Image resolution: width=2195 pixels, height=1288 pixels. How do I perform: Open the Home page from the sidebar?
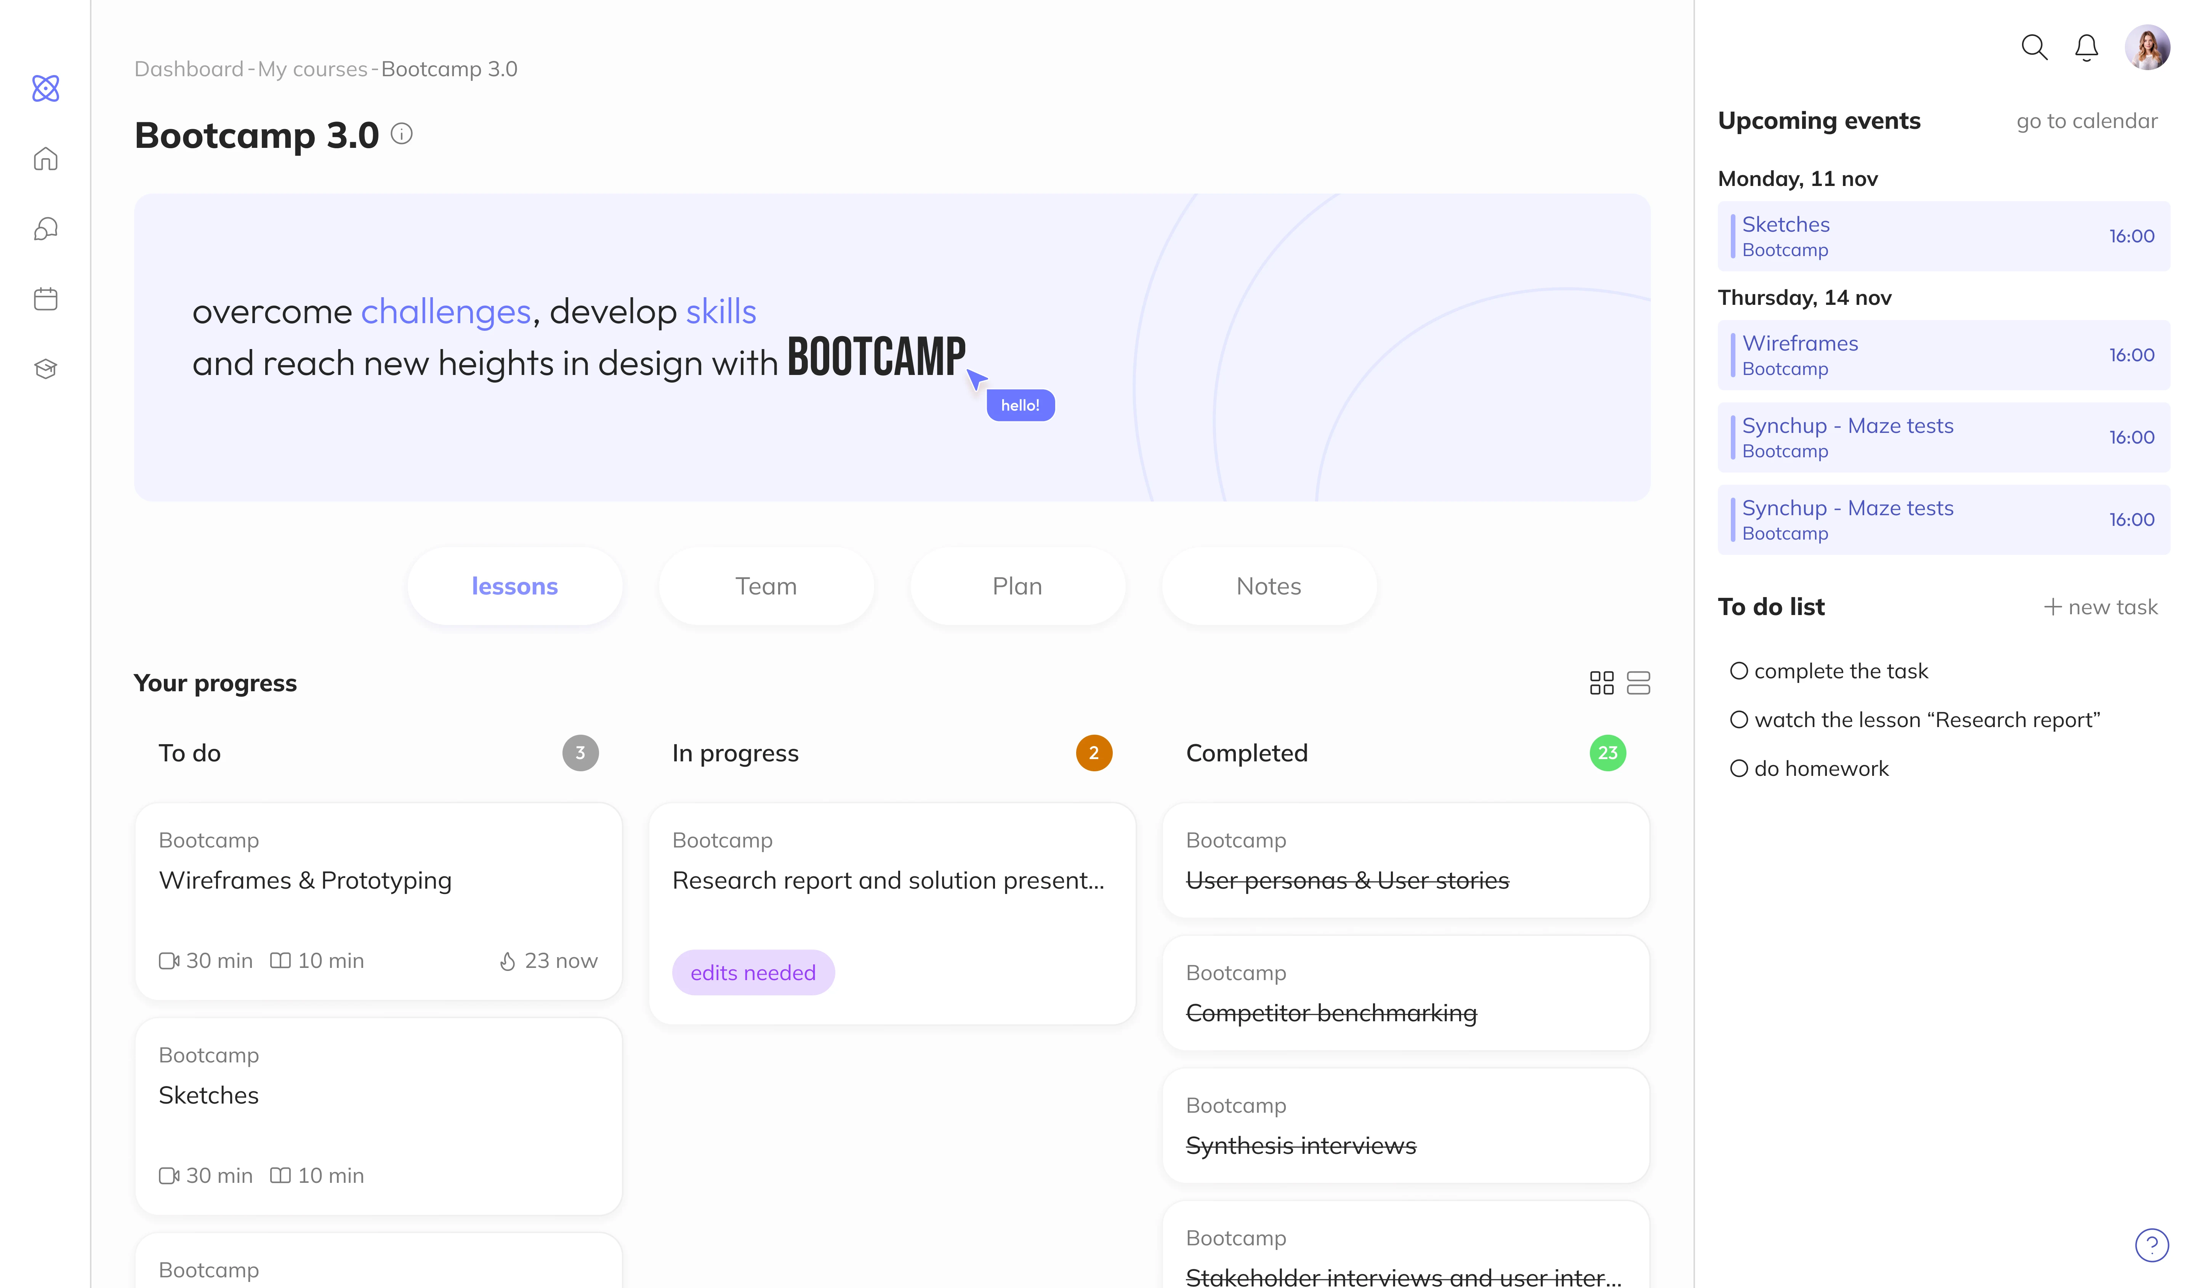coord(45,159)
